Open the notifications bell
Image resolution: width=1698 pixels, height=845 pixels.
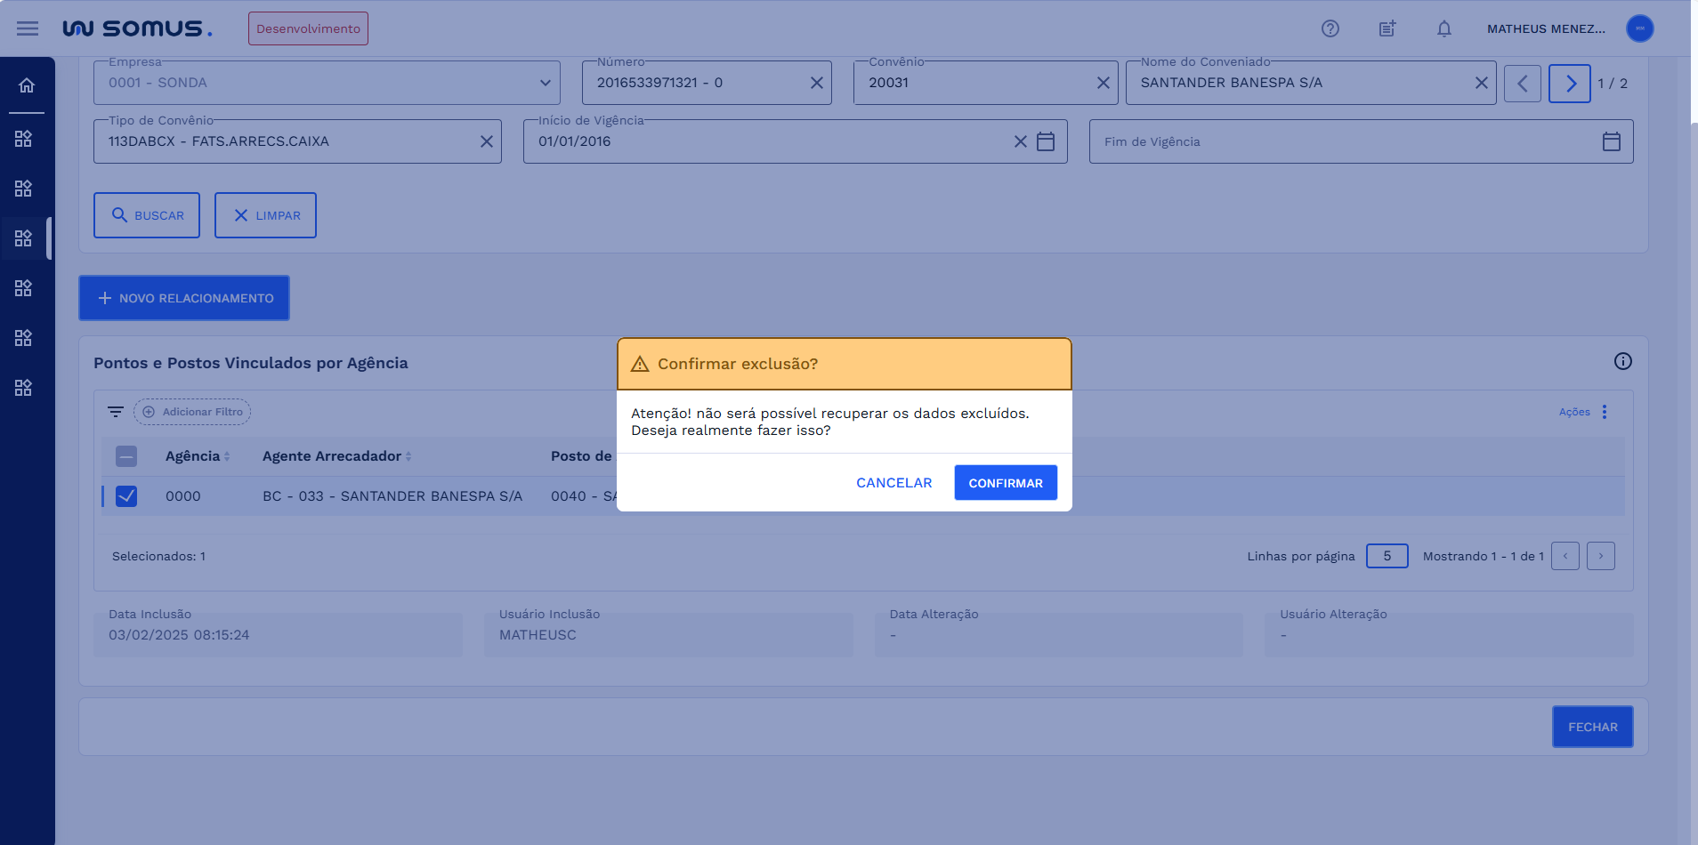tap(1443, 28)
